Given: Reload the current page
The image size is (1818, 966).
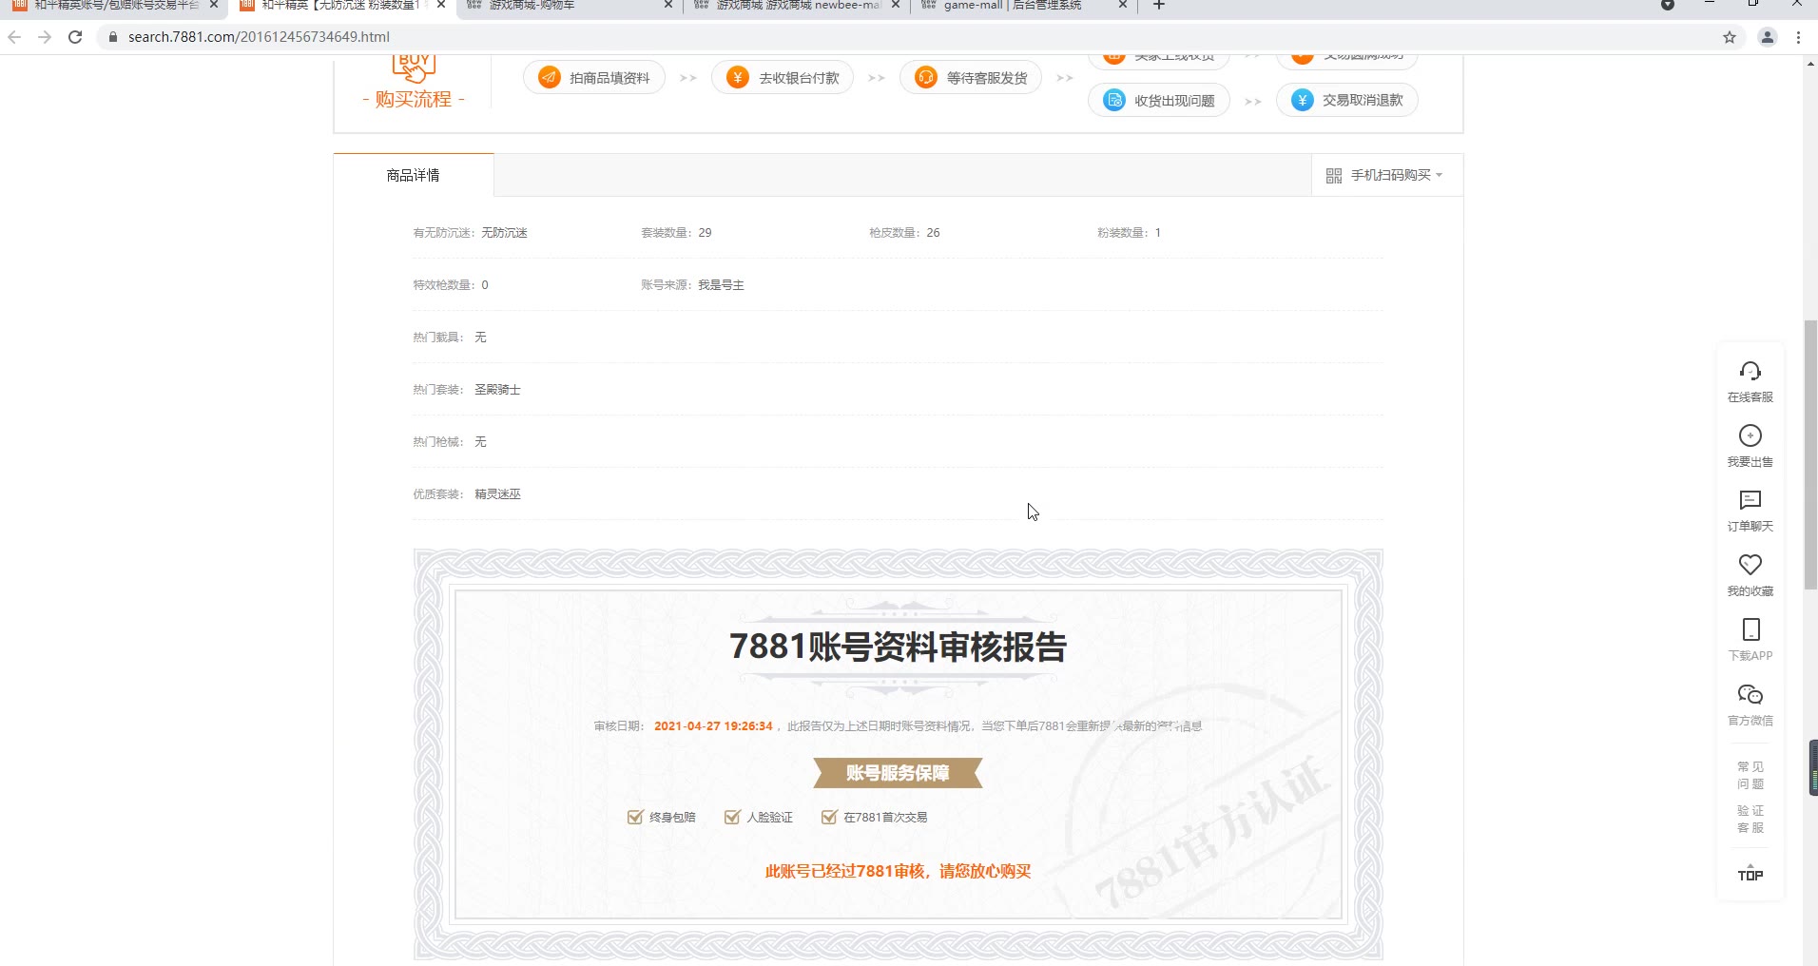Looking at the screenshot, I should point(75,37).
